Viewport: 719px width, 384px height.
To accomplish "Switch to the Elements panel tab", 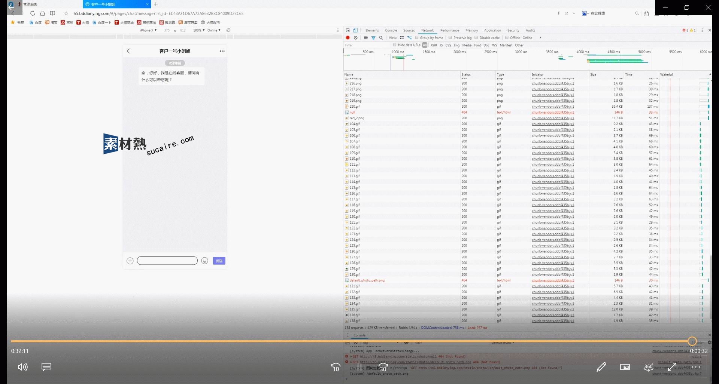I will [x=372, y=30].
